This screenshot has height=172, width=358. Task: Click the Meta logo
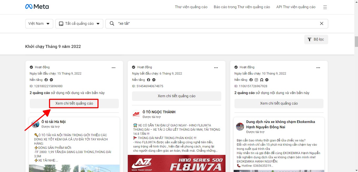37,7
